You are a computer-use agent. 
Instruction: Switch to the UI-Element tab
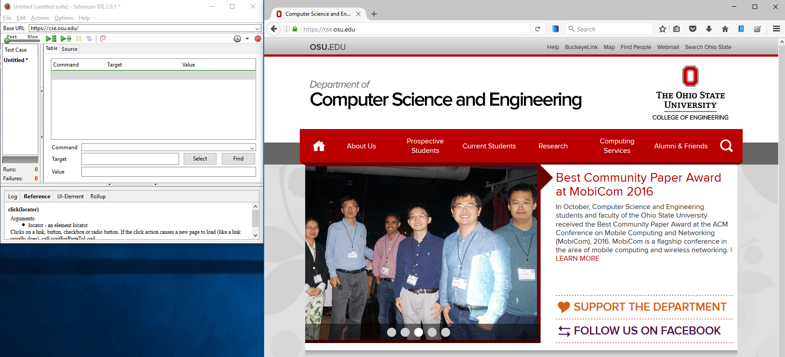pos(70,196)
